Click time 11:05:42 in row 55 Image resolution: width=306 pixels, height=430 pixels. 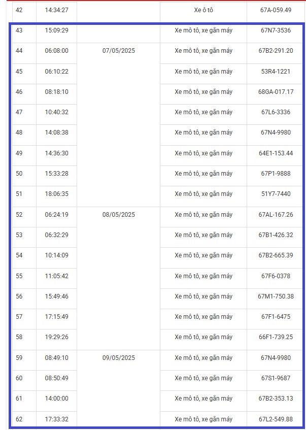57,276
